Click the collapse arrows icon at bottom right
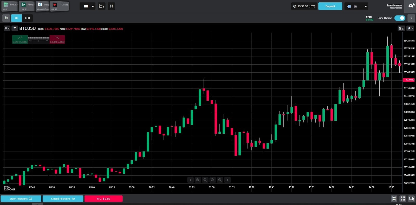The height and width of the screenshot is (205, 416). coord(394,199)
